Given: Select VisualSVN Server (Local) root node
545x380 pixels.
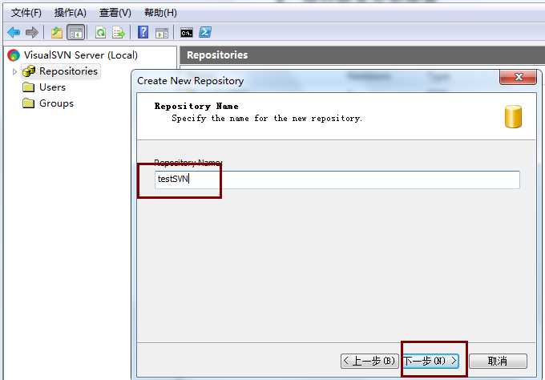Looking at the screenshot, I should (x=81, y=55).
